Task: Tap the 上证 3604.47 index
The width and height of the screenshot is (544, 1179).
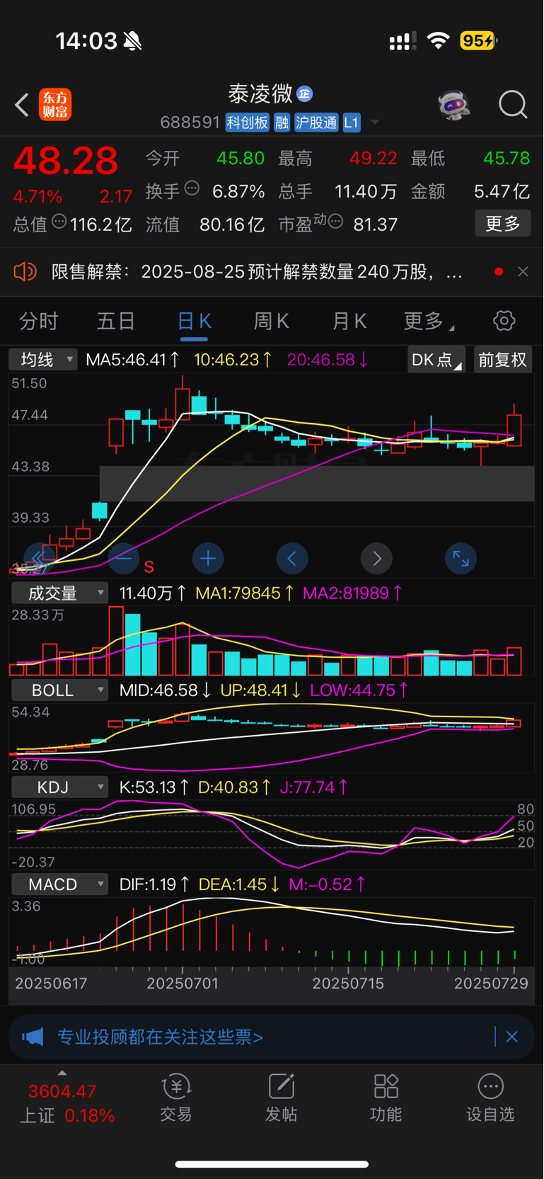Action: 66,1103
